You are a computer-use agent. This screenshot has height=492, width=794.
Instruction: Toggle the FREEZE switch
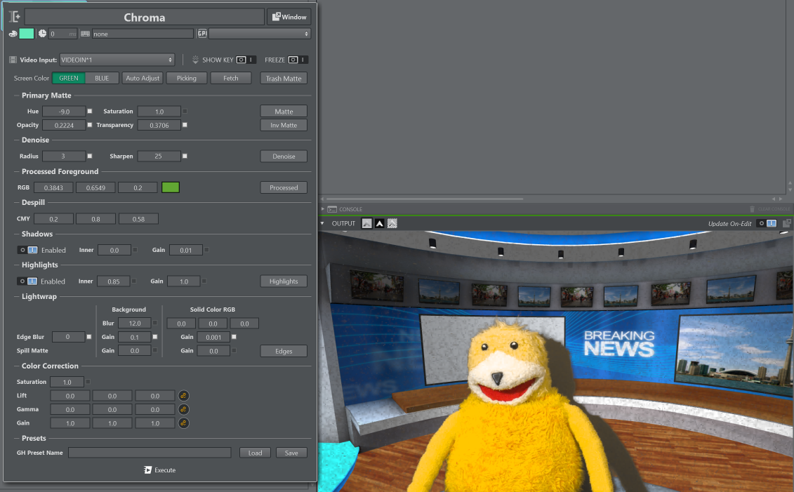coord(298,60)
